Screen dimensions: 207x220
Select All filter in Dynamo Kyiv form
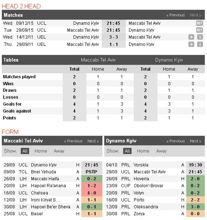pyautogui.click(x=127, y=151)
